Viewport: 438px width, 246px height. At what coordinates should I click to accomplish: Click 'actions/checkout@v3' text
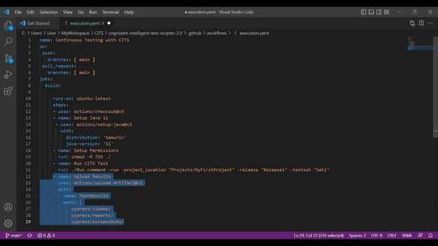[x=99, y=111]
